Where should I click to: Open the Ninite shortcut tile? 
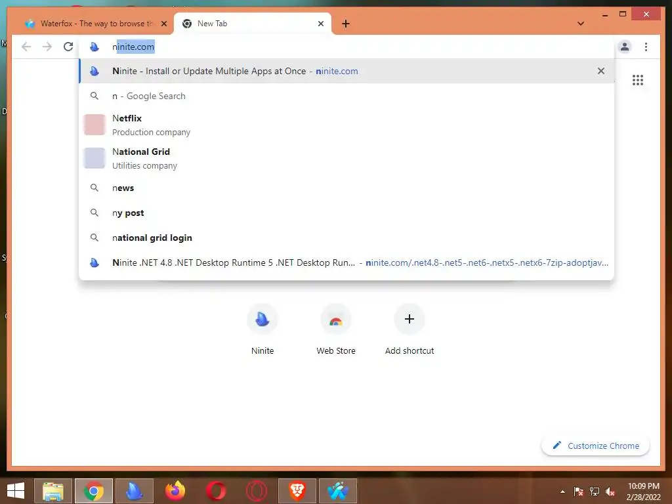pos(262,329)
